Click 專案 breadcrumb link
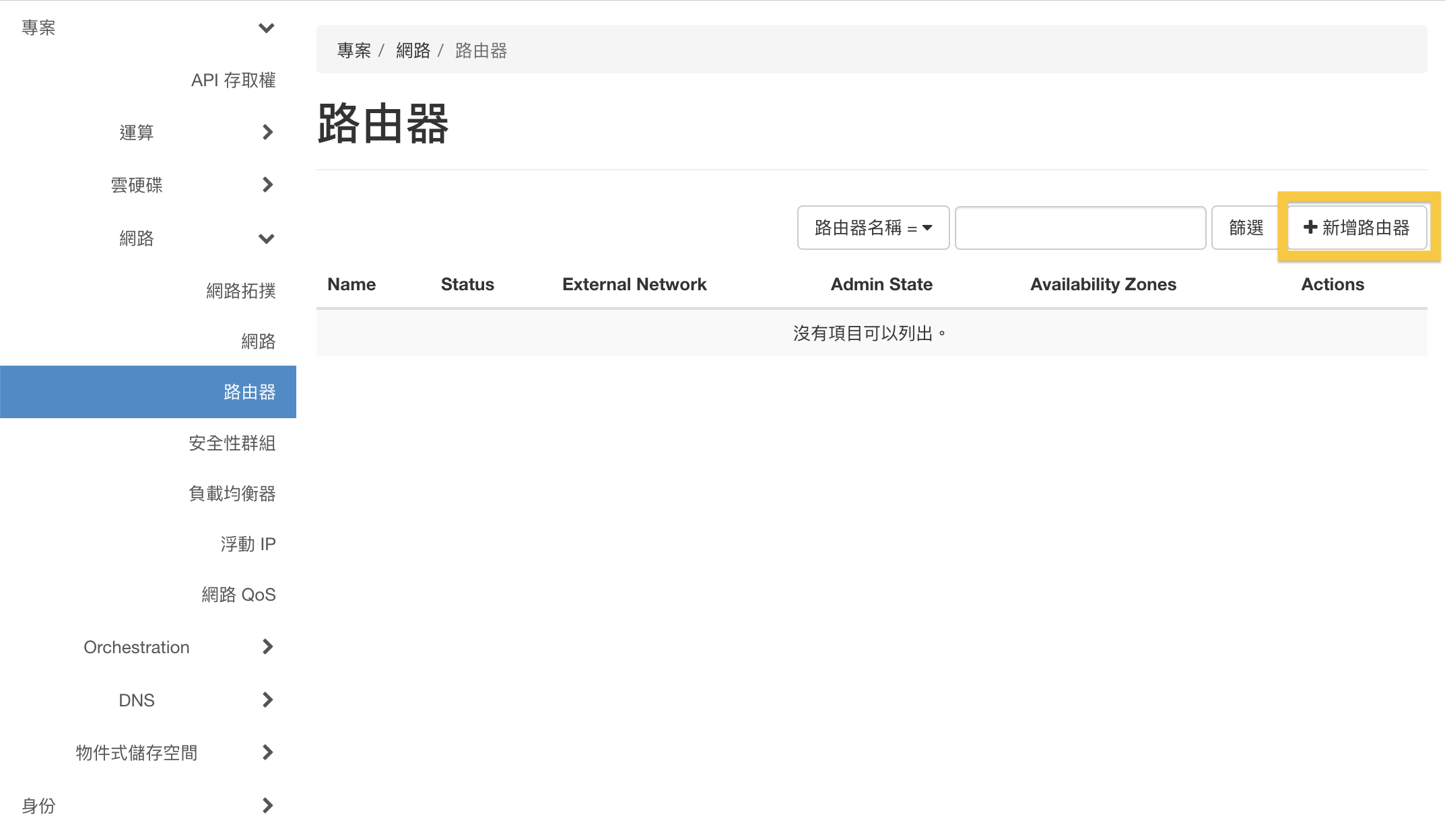1445x833 pixels. pos(354,51)
